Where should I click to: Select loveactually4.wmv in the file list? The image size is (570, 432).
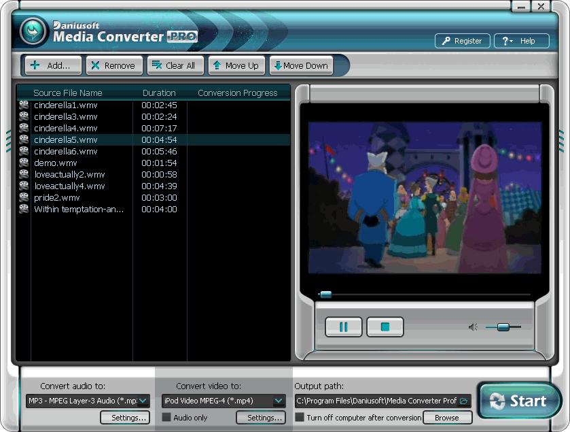(154, 186)
